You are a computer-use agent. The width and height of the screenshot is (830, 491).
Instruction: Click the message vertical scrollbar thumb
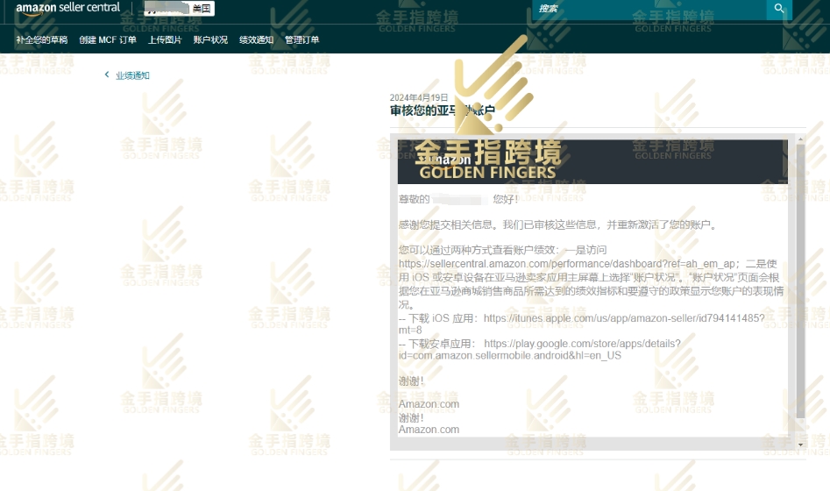800,281
